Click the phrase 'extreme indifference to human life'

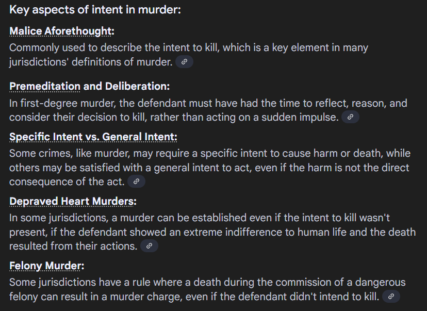[256, 232]
